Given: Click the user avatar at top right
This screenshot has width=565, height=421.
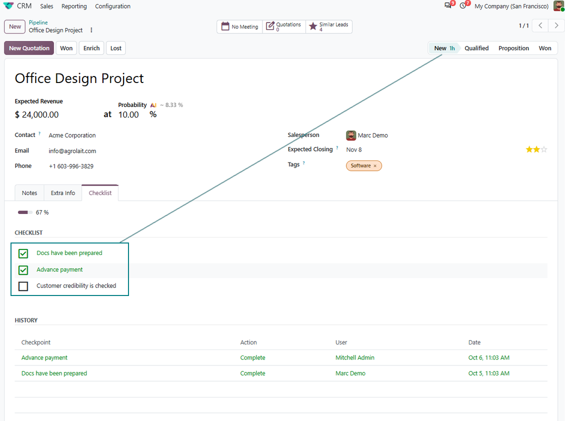Looking at the screenshot, I should pyautogui.click(x=558, y=6).
